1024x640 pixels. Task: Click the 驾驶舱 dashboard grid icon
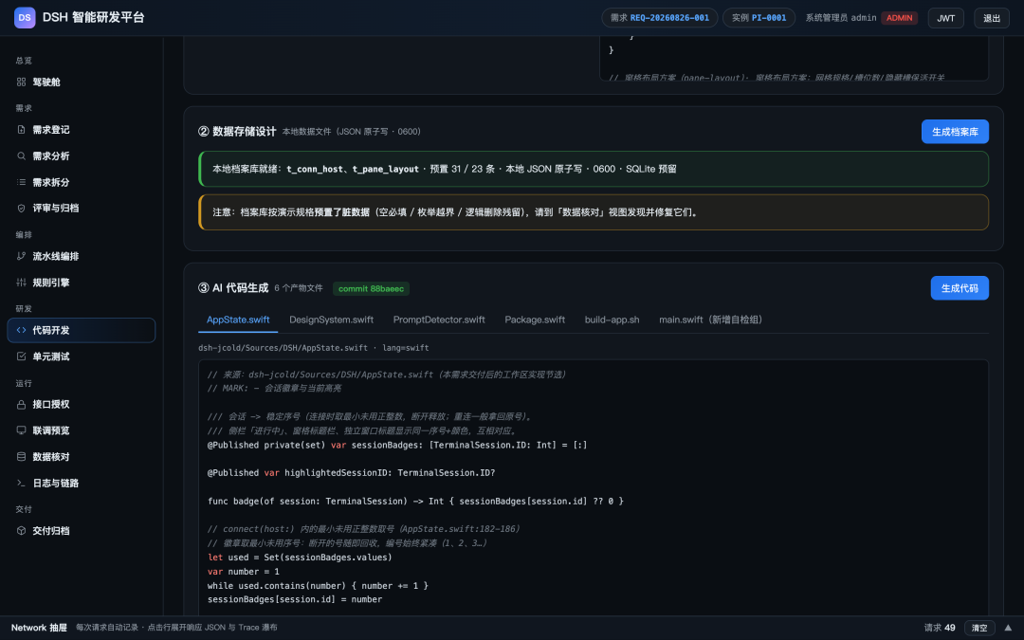point(21,82)
